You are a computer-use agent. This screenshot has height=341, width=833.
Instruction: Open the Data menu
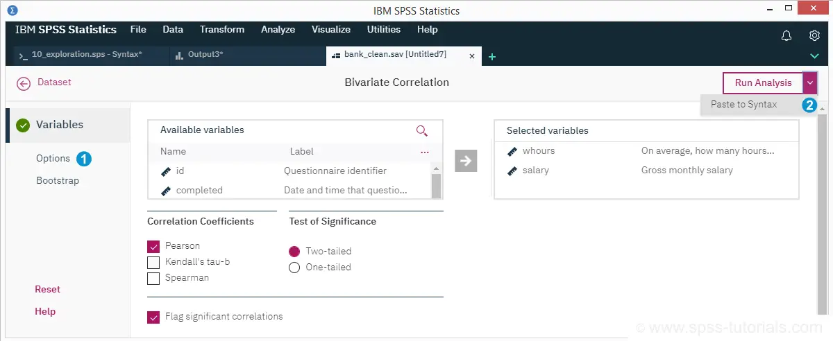[x=173, y=30]
